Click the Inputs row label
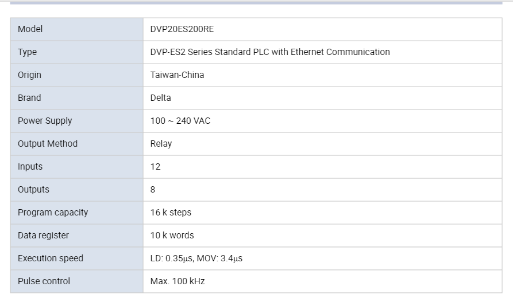The width and height of the screenshot is (513, 306). pyautogui.click(x=30, y=167)
